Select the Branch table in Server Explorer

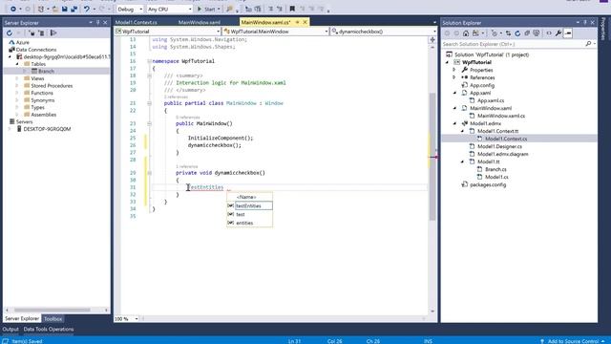pyautogui.click(x=46, y=71)
